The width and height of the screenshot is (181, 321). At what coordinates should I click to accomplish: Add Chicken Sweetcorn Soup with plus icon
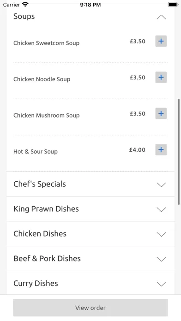(x=161, y=41)
